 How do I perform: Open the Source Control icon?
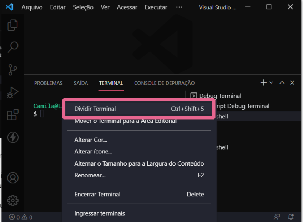[x=12, y=70]
